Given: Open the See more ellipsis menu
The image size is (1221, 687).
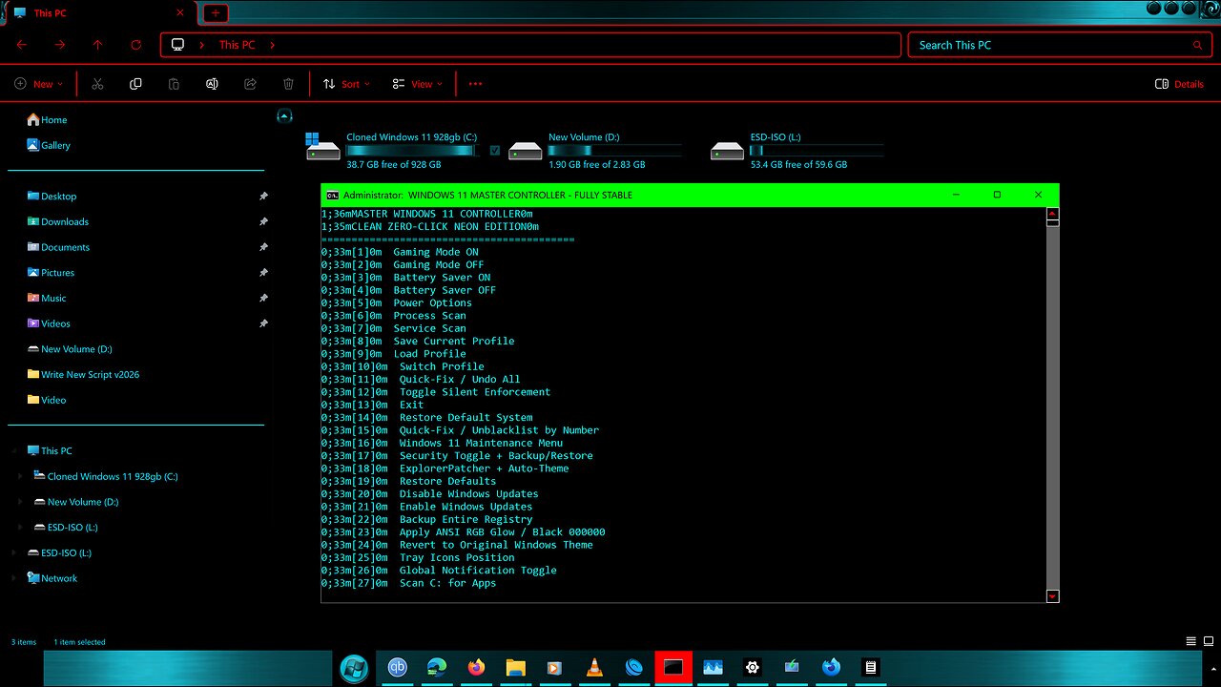Looking at the screenshot, I should [x=475, y=84].
